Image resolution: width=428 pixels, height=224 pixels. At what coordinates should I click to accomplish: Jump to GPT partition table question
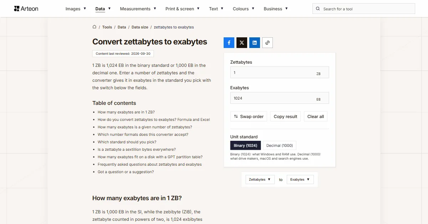tap(150, 157)
